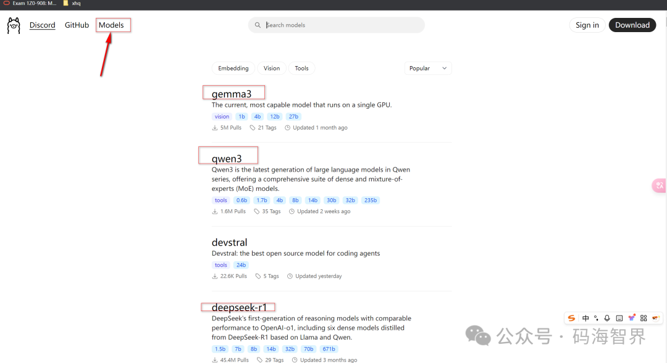
Task: Open the IME toolbox grid icon
Action: pos(644,318)
